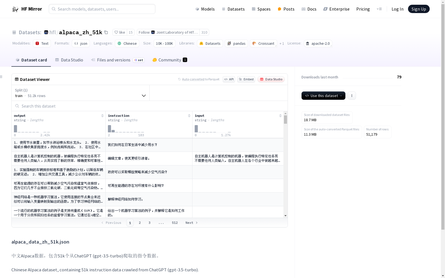
Task: Switch to Files and versions tab
Action: (118, 60)
